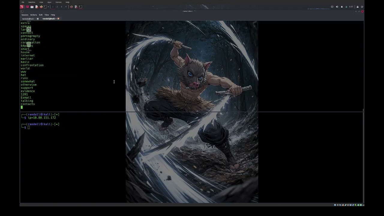
Task: Click the word 'contacts' in the terminal list
Action: pos(28,104)
